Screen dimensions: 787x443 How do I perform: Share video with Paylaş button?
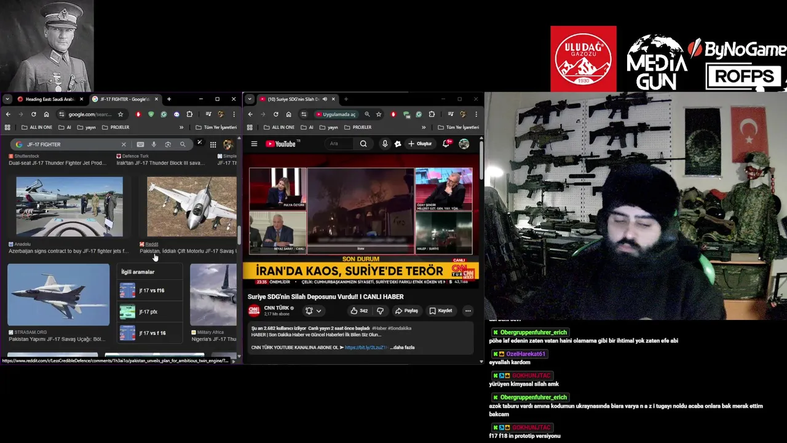point(406,311)
